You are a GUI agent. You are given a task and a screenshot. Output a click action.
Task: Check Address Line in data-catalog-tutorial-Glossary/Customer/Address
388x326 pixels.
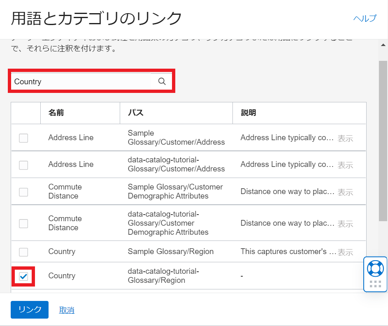[x=23, y=165]
